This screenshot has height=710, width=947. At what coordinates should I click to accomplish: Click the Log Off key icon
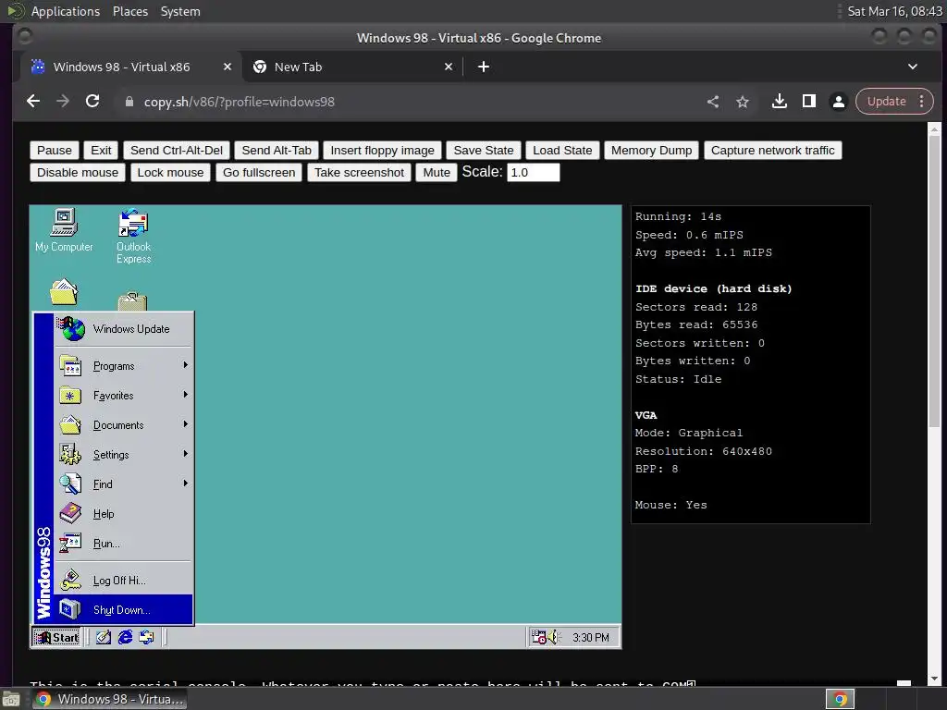(70, 581)
